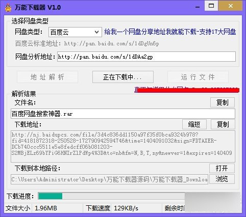Viewport: 246px width, 217px height.
Task: Click the 百度云标准地址 example URL text
Action: [112, 44]
